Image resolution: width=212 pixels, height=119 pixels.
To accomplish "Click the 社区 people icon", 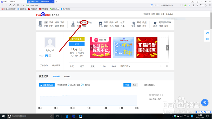I will (x=73, y=23).
